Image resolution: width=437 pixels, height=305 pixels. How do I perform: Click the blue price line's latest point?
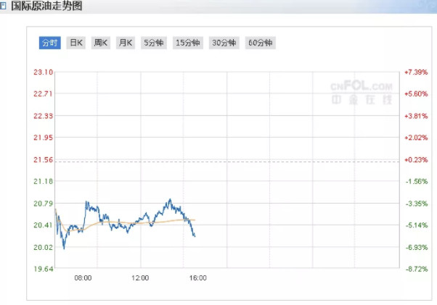(x=195, y=236)
